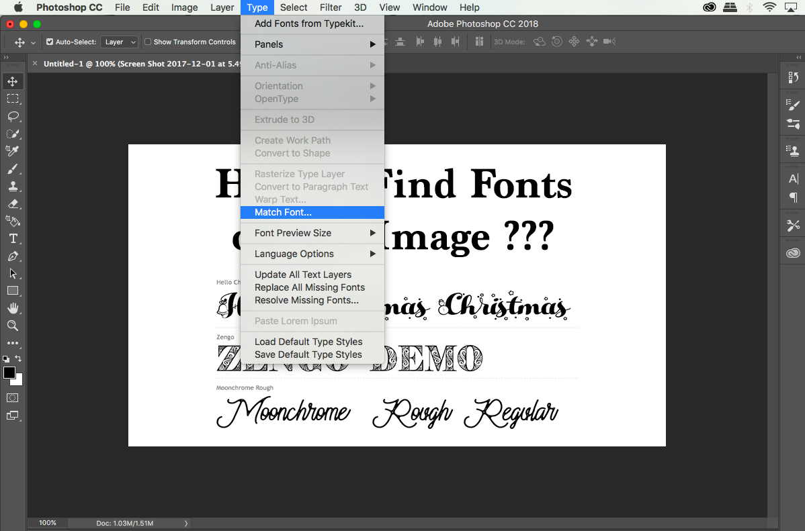Toggle Quick Mask mode

point(13,398)
